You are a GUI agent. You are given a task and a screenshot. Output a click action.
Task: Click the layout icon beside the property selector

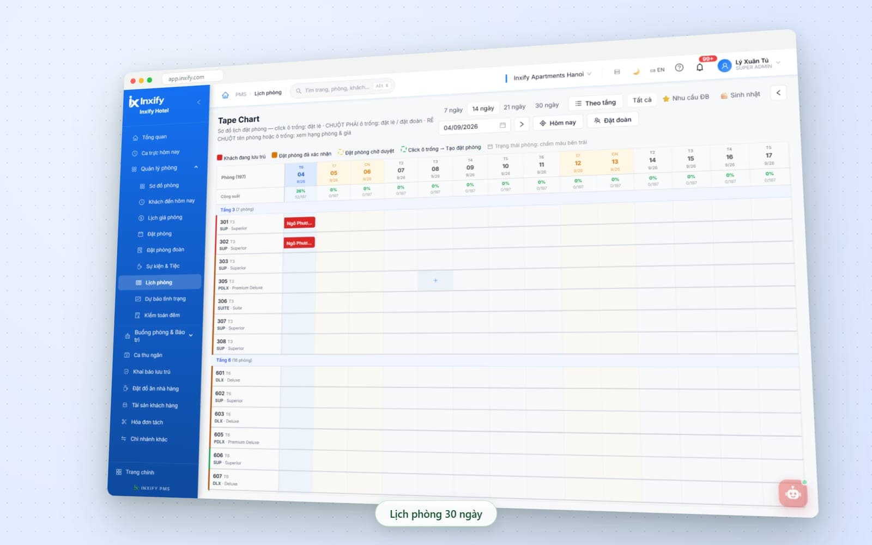point(617,72)
